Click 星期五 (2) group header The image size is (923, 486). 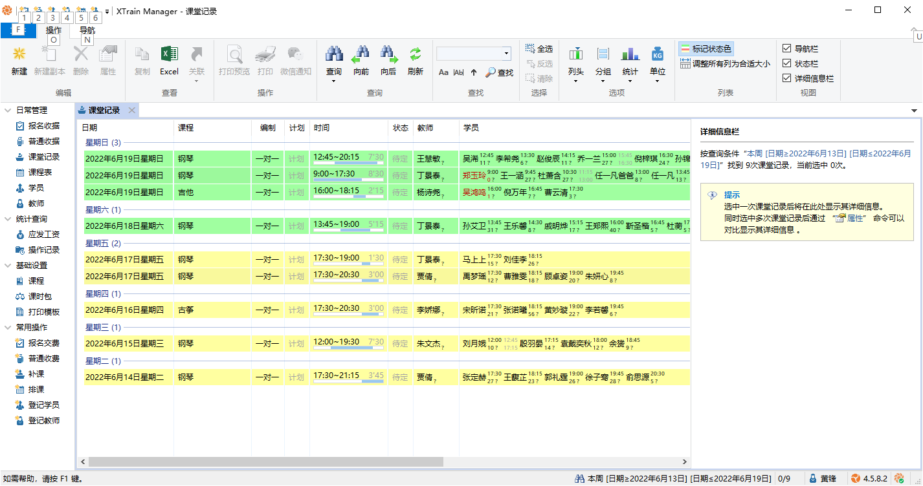coord(104,244)
